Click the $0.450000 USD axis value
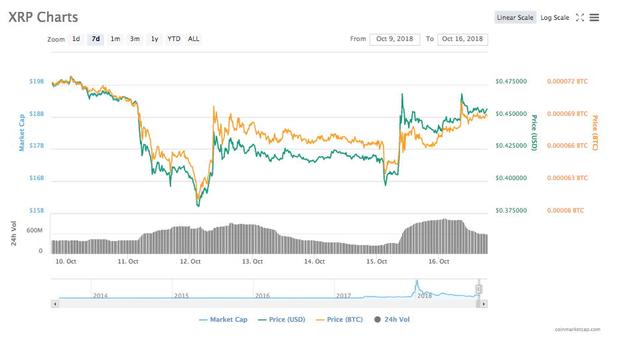The height and width of the screenshot is (341, 617). point(511,113)
